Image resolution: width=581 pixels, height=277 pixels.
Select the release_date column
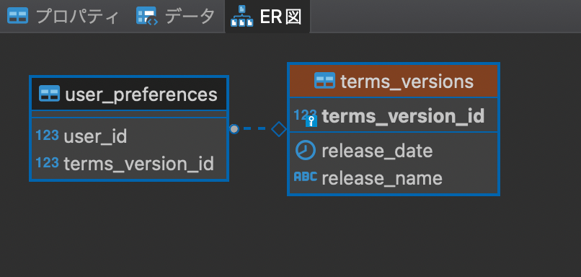point(394,151)
